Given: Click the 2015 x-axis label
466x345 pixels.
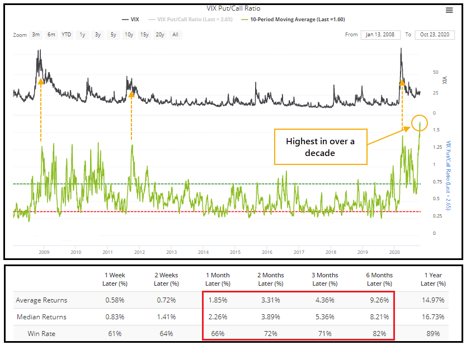Looking at the screenshot, I should point(235,252).
